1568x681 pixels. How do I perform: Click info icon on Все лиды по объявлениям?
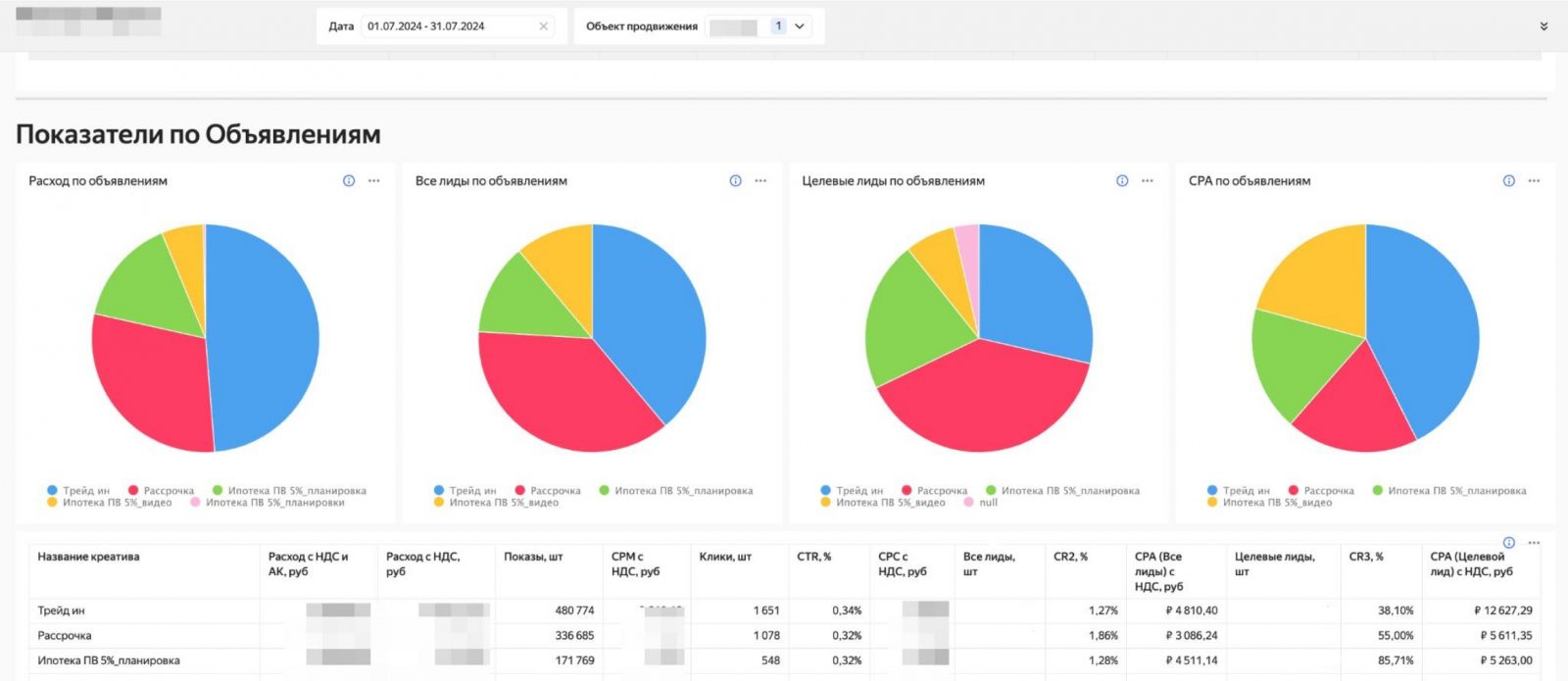coord(735,181)
